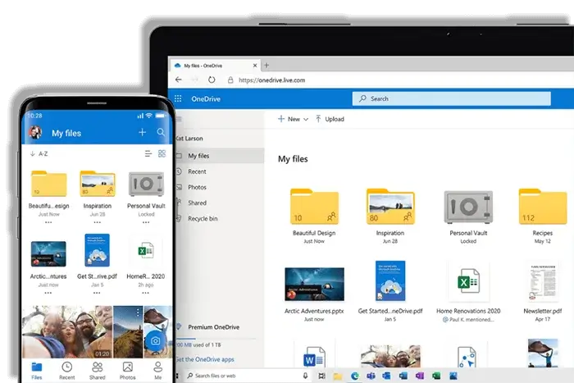
Task: Switch to list view on phone
Action: pyautogui.click(x=148, y=153)
